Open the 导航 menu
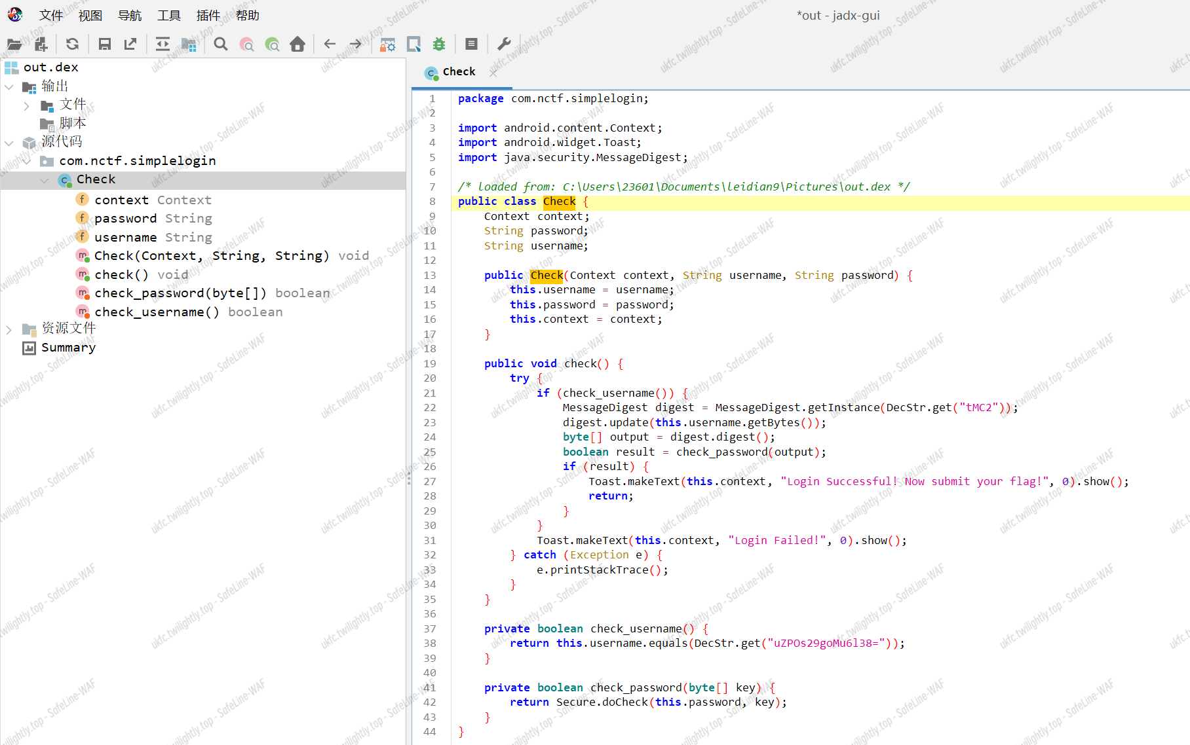 [129, 15]
